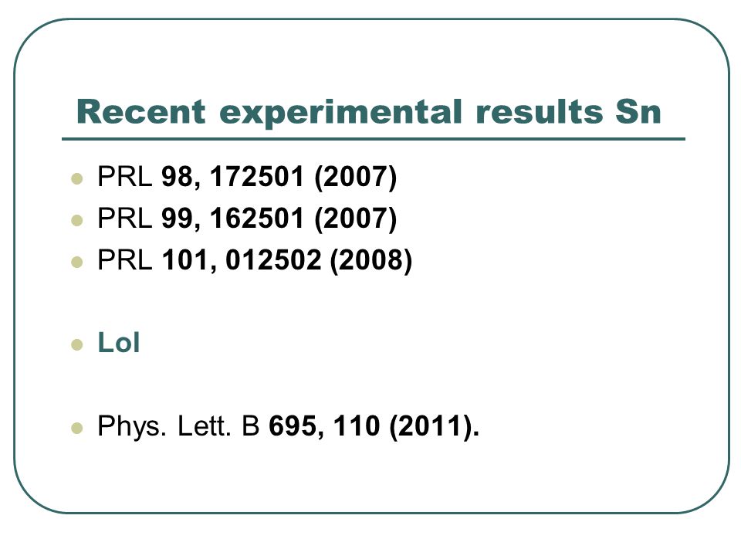
Task: Click the horizontal line beneath the title
Action: [374, 140]
